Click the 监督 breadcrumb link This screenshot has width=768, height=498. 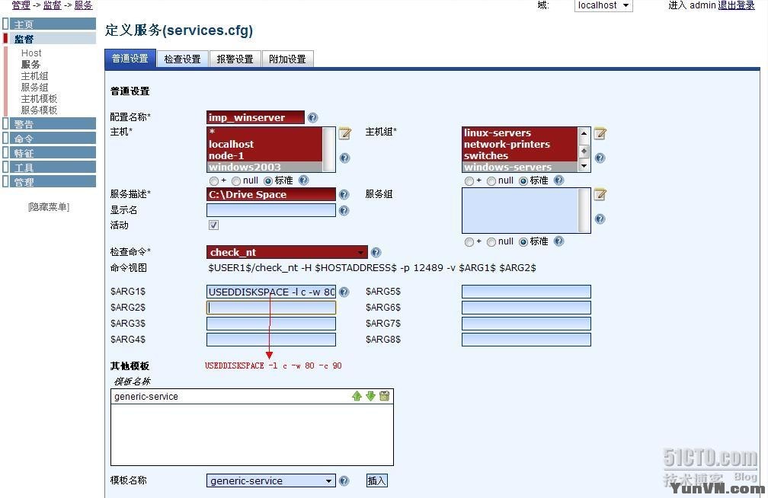coord(53,5)
